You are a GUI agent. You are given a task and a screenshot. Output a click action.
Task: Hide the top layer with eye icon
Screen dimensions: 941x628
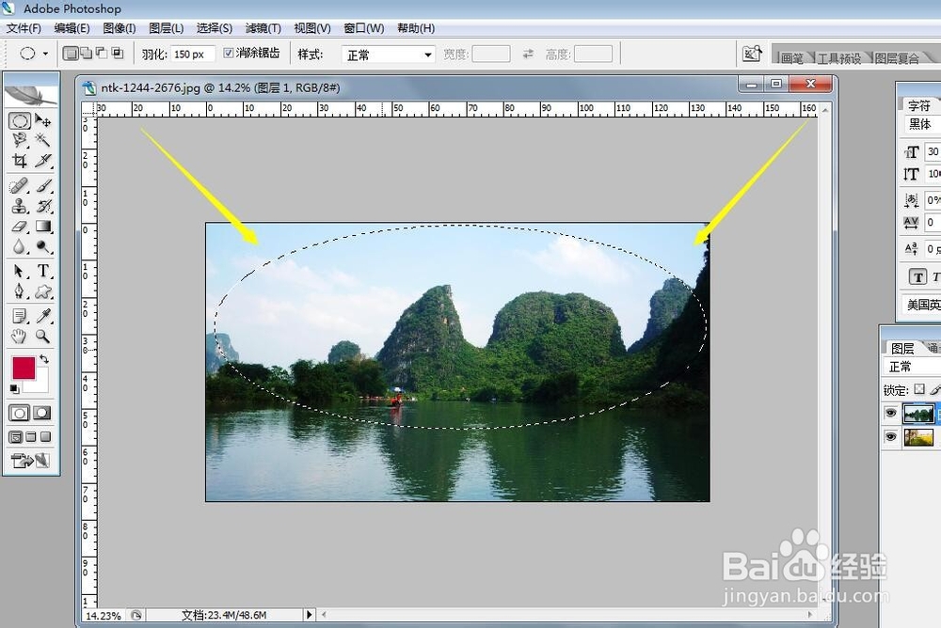pos(890,413)
